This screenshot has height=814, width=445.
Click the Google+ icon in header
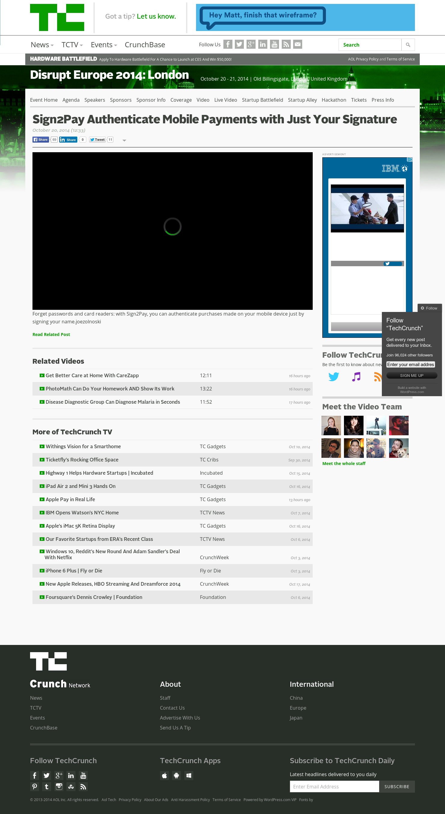click(251, 44)
